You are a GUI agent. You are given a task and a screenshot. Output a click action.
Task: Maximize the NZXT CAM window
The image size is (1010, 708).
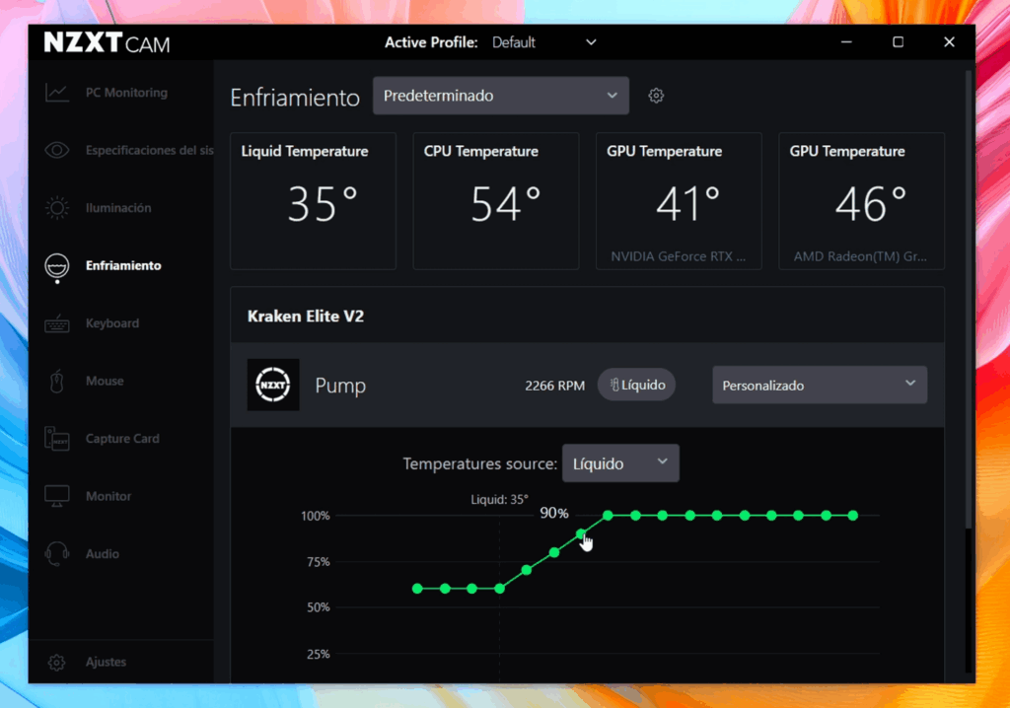(x=898, y=42)
